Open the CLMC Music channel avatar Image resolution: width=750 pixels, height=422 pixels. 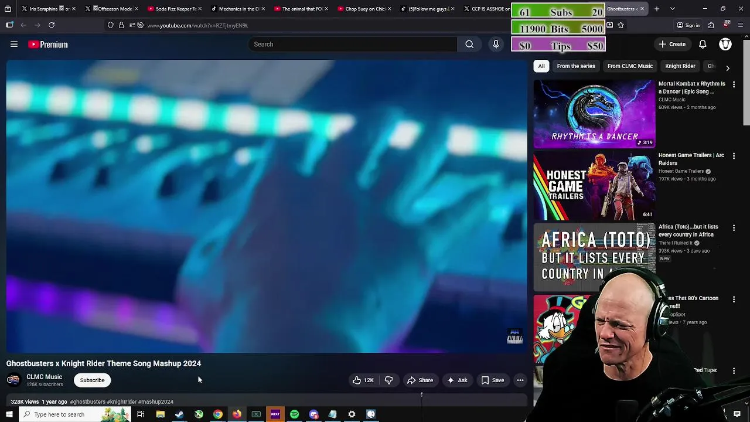[13, 380]
